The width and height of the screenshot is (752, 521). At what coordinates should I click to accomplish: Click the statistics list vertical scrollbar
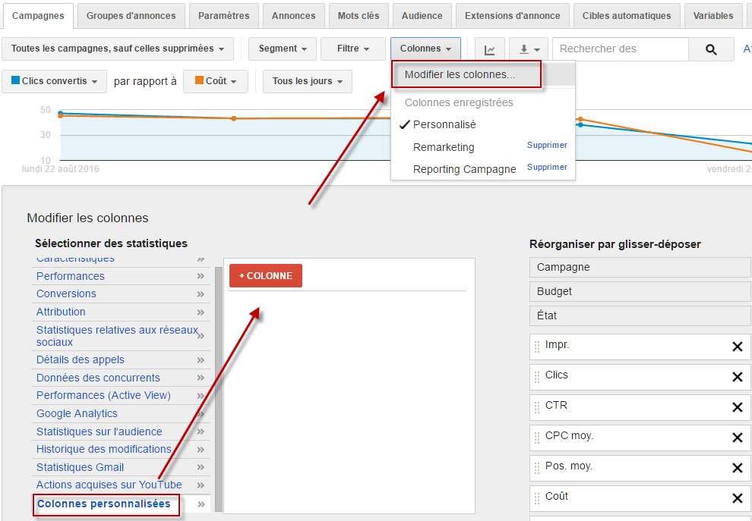(219, 389)
